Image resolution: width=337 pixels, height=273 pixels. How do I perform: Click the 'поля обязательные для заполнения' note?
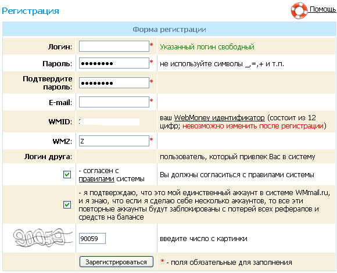tap(231, 263)
